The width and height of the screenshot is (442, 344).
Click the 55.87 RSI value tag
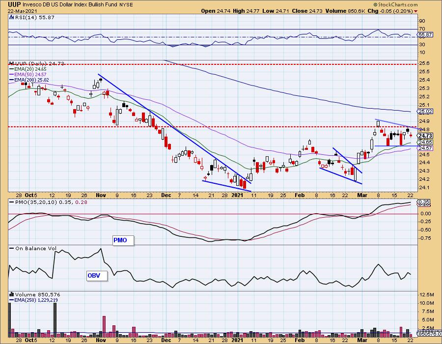(425, 35)
